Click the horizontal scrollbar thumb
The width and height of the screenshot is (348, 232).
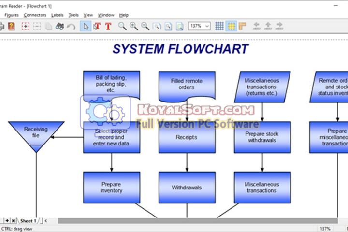[198, 221]
